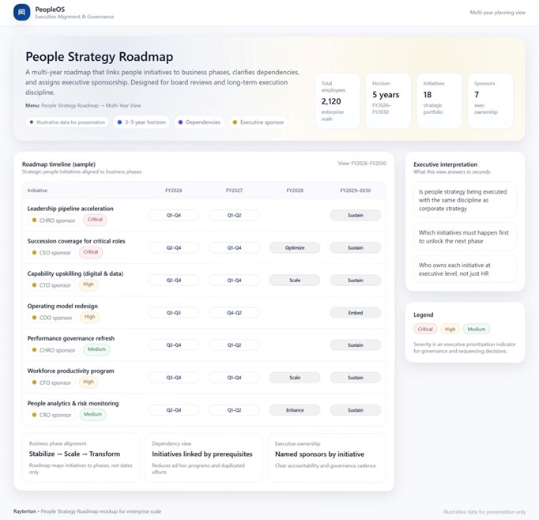Select the 3-5 year horizon chip

coord(141,122)
